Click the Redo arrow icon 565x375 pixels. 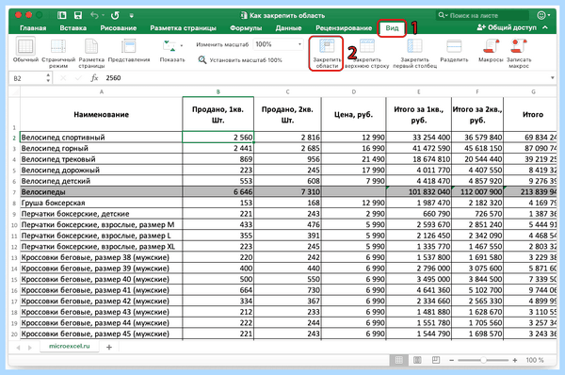(x=115, y=15)
